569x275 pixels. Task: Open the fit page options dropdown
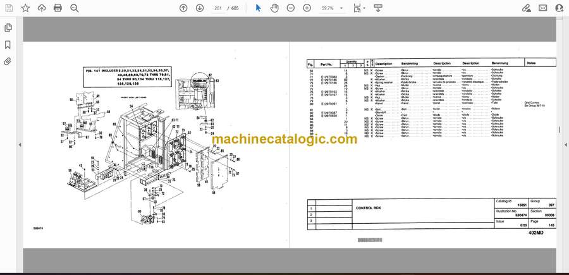(359, 8)
